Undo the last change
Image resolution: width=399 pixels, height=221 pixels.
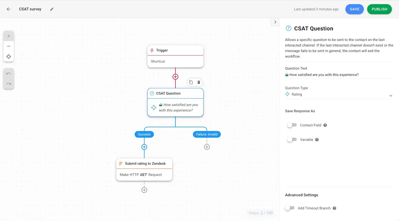(8, 73)
